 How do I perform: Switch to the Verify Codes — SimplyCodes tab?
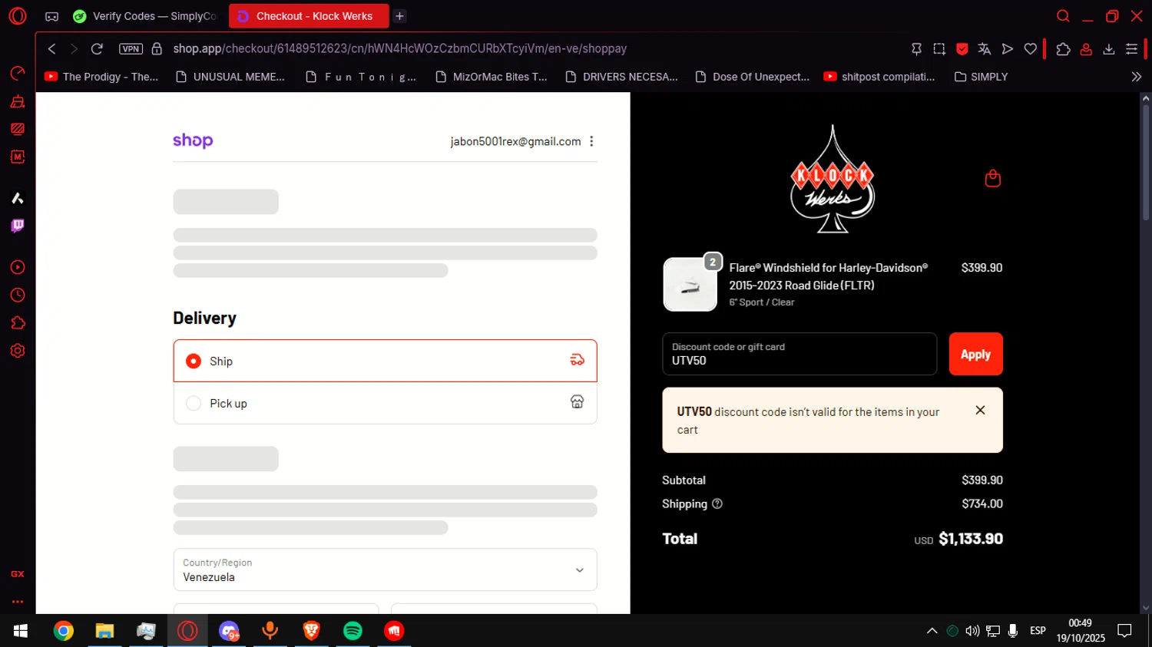(x=145, y=16)
